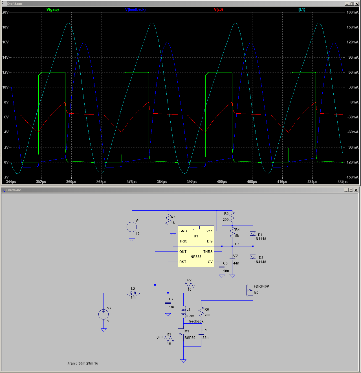The height and width of the screenshot is (373, 361).
Task: Click the feedback net label
Action: tap(196, 321)
